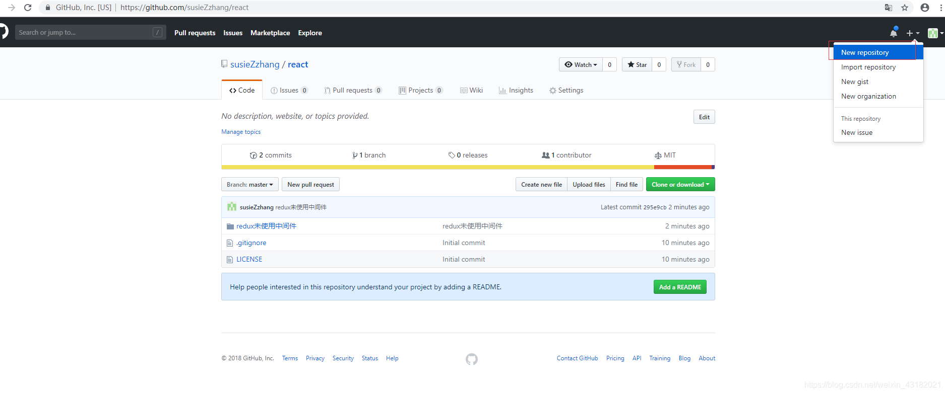
Task: Click the Star button
Action: pyautogui.click(x=637, y=64)
